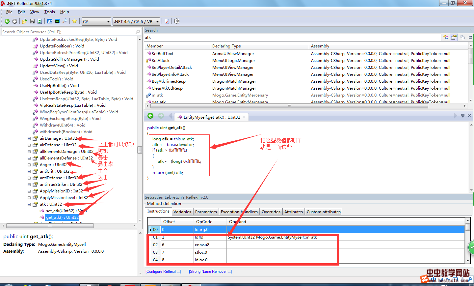Toggle the Exact Match lines icon

pyautogui.click(x=470, y=37)
